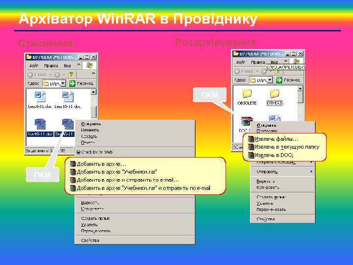Choose Открыть in left context menu
This screenshot has height=265, width=353.
(135, 124)
